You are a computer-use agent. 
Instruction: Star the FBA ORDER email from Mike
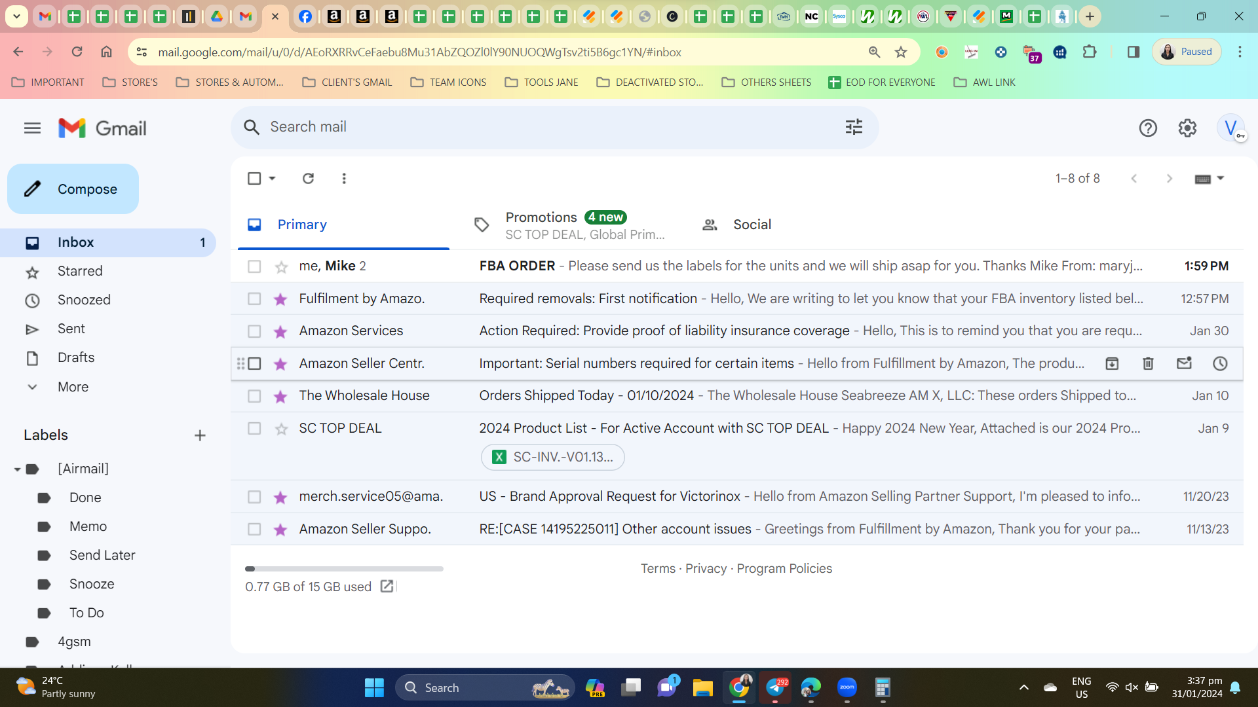point(281,266)
